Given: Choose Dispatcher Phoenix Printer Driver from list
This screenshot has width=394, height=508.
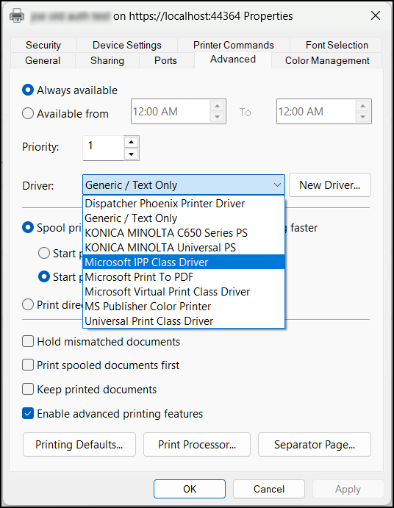Looking at the screenshot, I should pos(184,204).
